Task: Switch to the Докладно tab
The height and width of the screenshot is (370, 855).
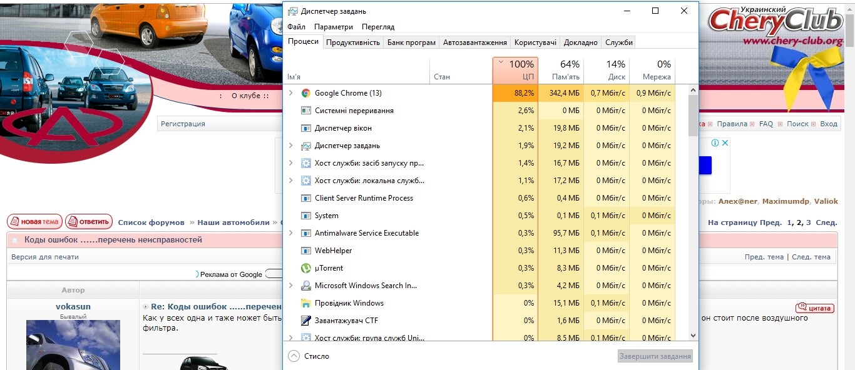Action: coord(581,42)
